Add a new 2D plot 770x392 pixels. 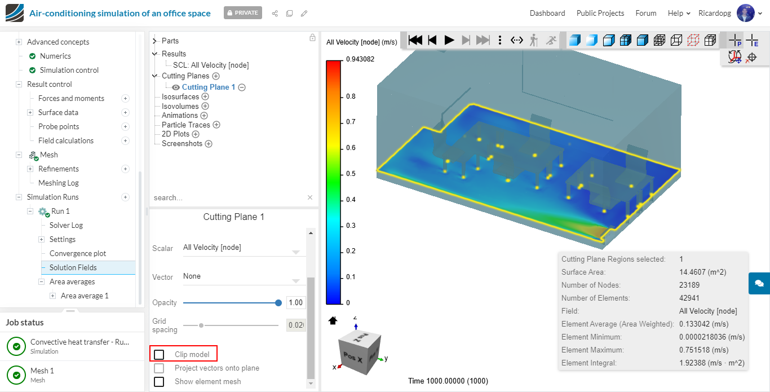coord(196,134)
